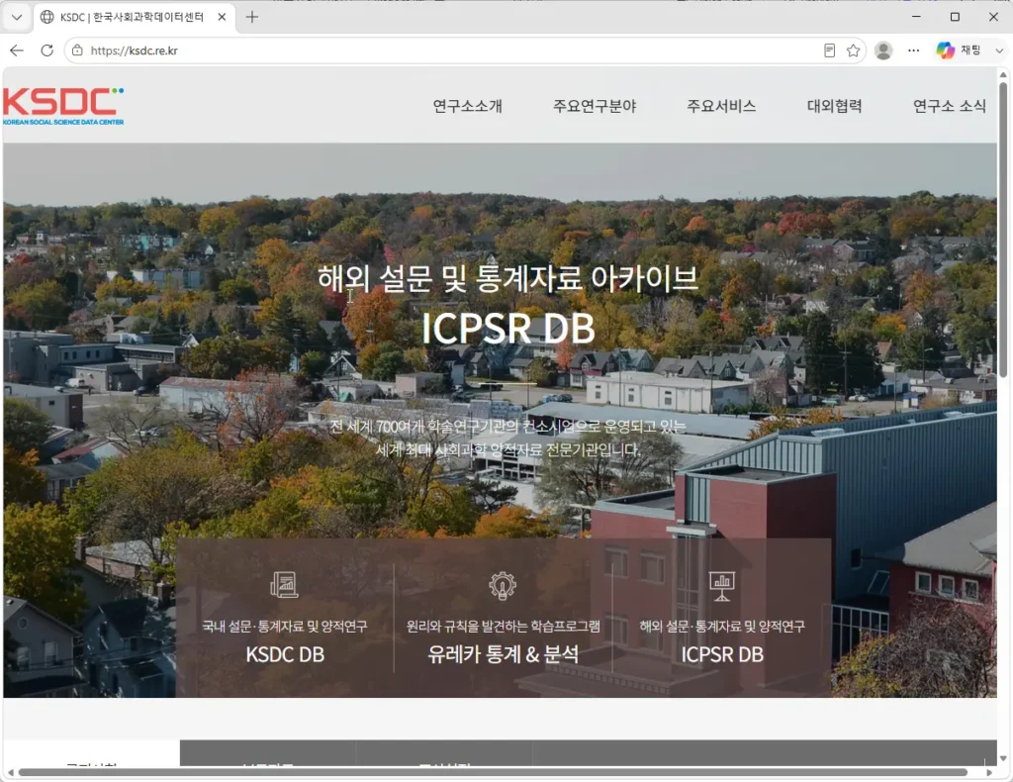Click the scroll up arrow of vertical scrollbar
Viewport: 1013px width, 782px height.
coord(1003,75)
